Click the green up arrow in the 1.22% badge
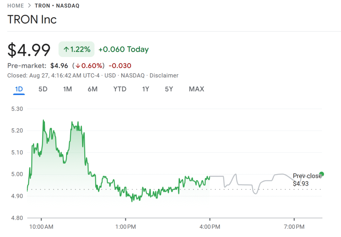The height and width of the screenshot is (237, 341). click(x=66, y=49)
